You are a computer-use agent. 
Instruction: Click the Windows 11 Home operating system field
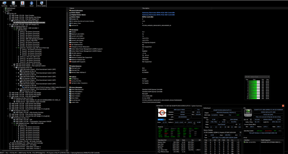(x=263, y=133)
